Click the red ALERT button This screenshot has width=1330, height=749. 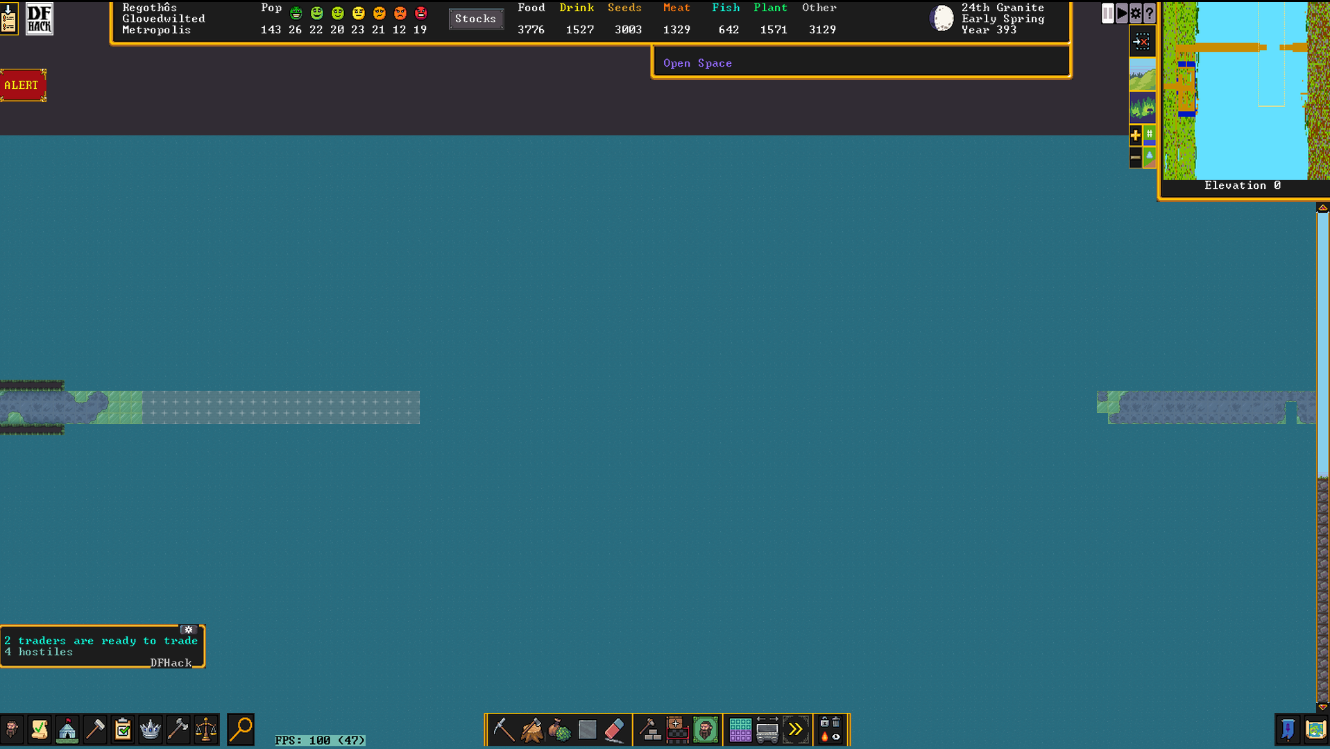22,85
